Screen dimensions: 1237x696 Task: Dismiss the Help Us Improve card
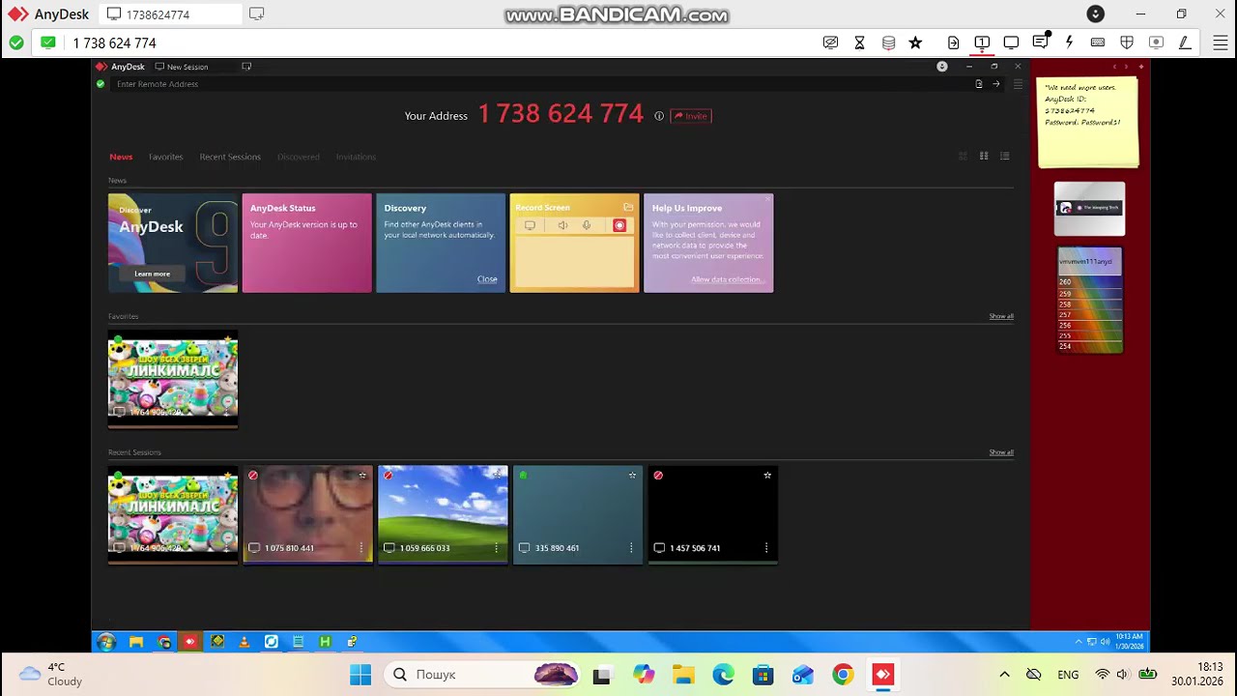pyautogui.click(x=768, y=199)
